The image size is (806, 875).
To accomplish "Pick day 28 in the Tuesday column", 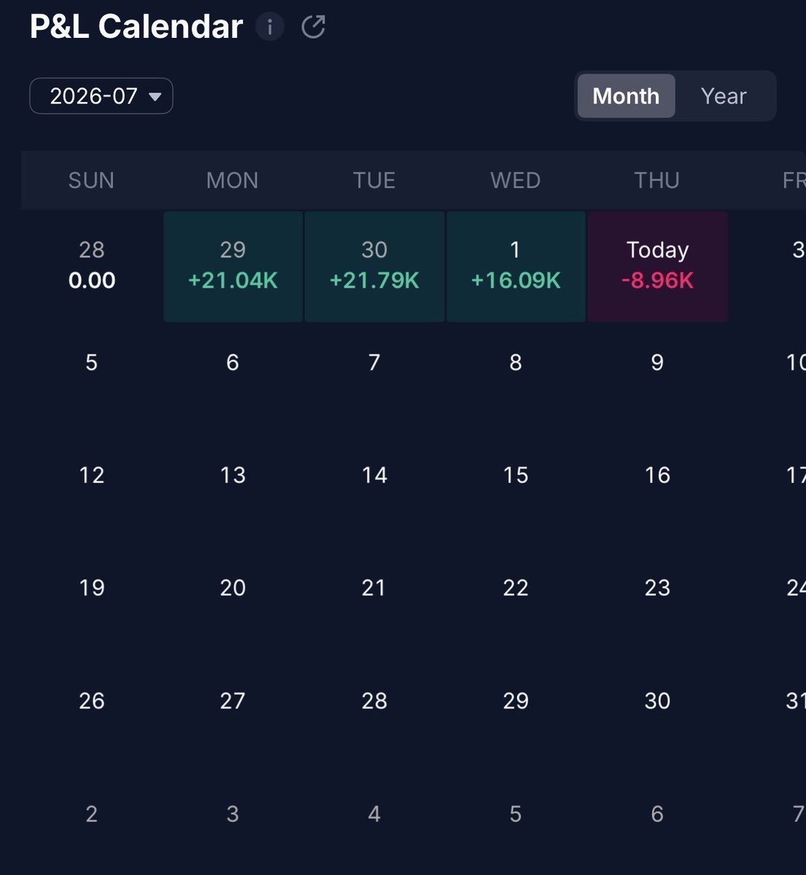I will tap(374, 701).
